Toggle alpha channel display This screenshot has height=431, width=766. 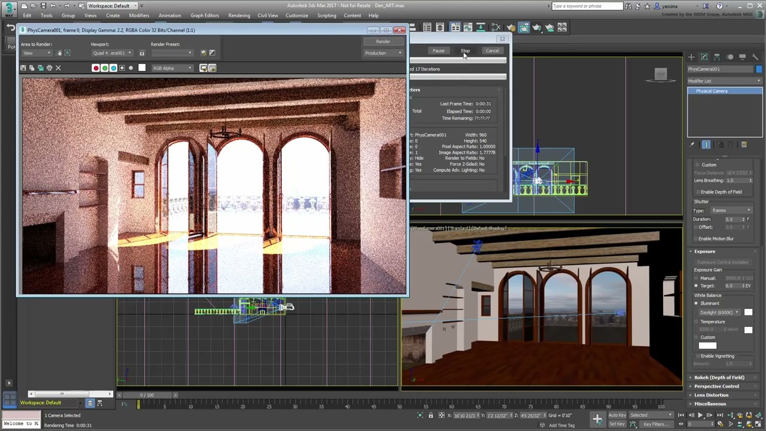pos(122,68)
